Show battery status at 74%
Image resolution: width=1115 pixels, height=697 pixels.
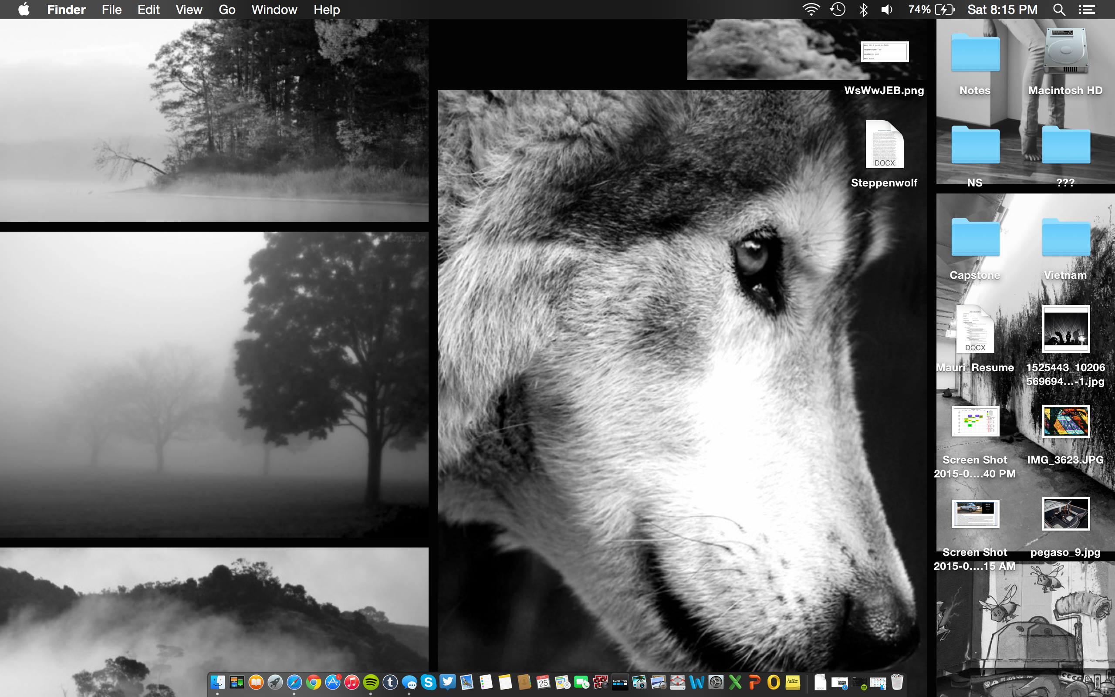[932, 9]
